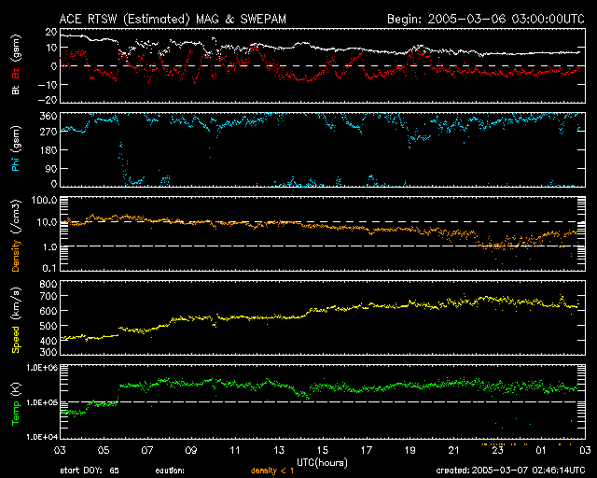Click the '100.0' density axis value

pyautogui.click(x=45, y=200)
